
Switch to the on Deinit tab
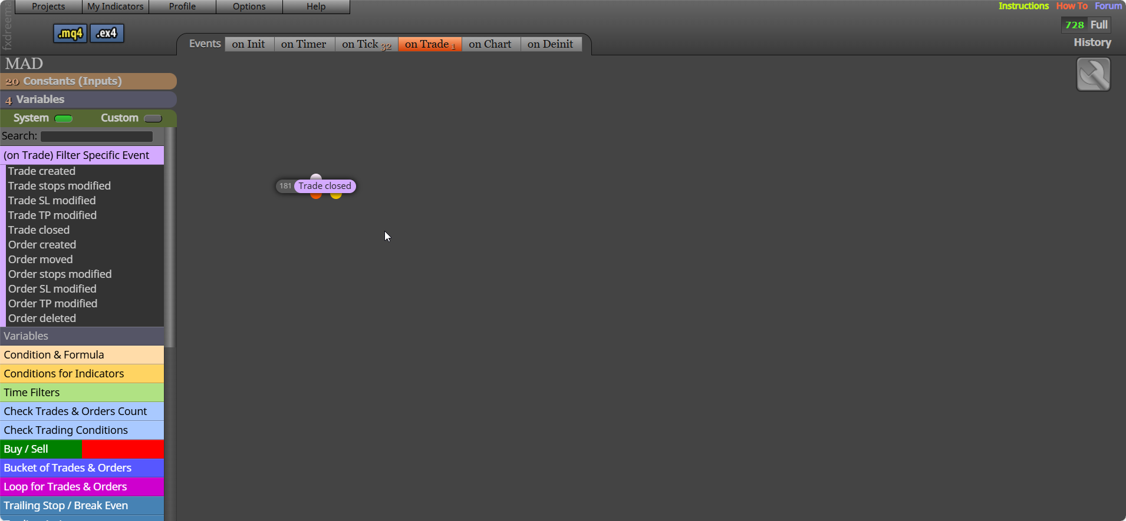[x=550, y=44]
